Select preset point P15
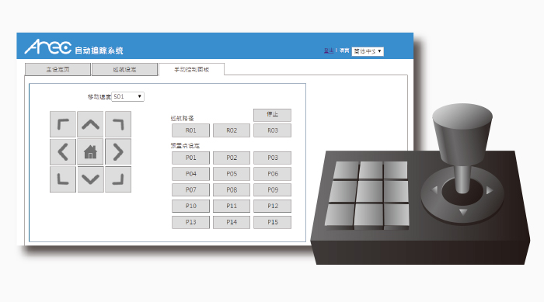544x302 pixels. coord(272,222)
